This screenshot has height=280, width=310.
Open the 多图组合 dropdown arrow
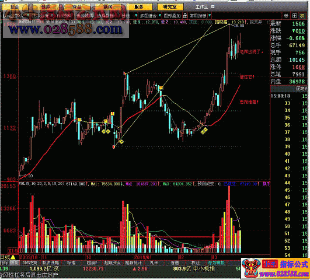click(x=160, y=15)
